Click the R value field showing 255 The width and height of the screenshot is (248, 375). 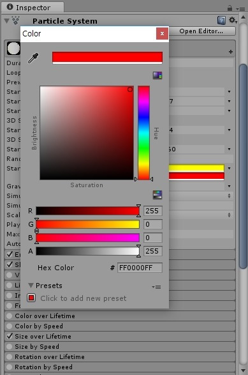(x=153, y=211)
